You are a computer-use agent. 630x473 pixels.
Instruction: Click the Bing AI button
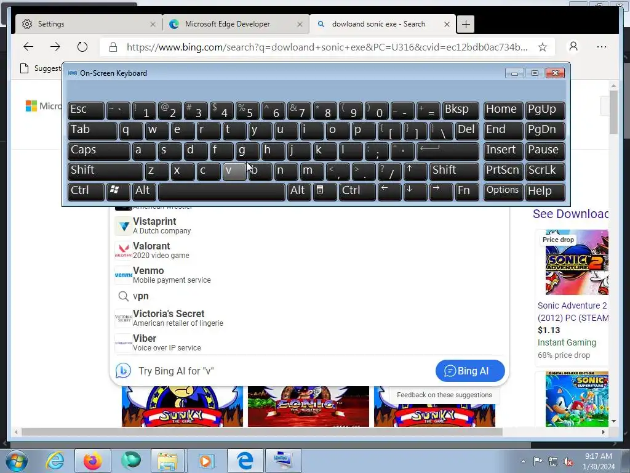tap(469, 371)
